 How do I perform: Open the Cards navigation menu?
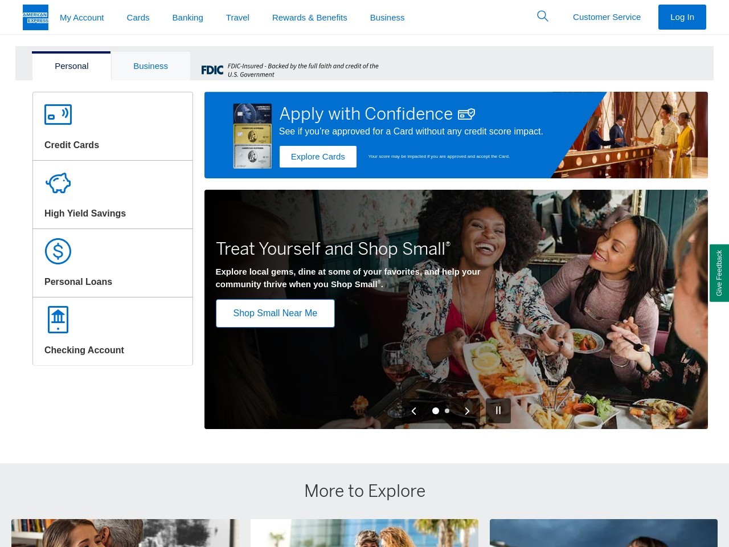point(138,17)
